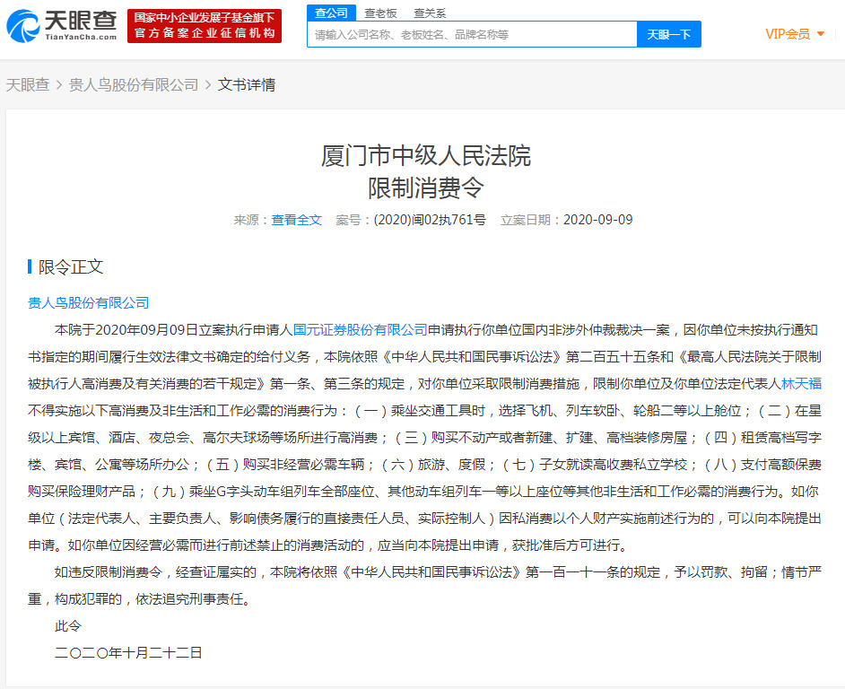Click 文书详情 breadcrumb text
This screenshot has width=845, height=689.
247,84
